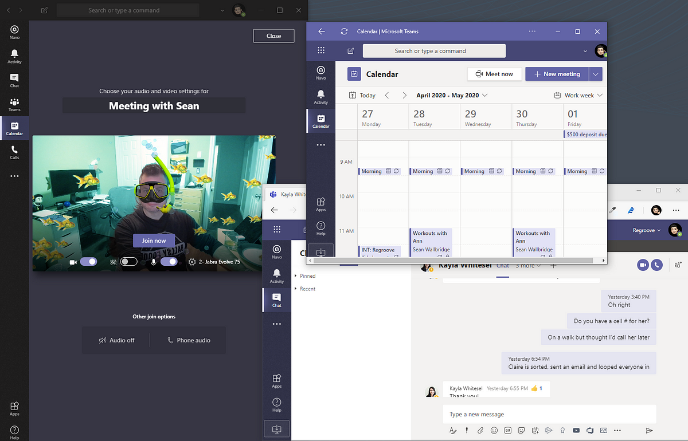Image resolution: width=688 pixels, height=441 pixels.
Task: Open Help at bottom of dark sidebar
Action: [14, 432]
